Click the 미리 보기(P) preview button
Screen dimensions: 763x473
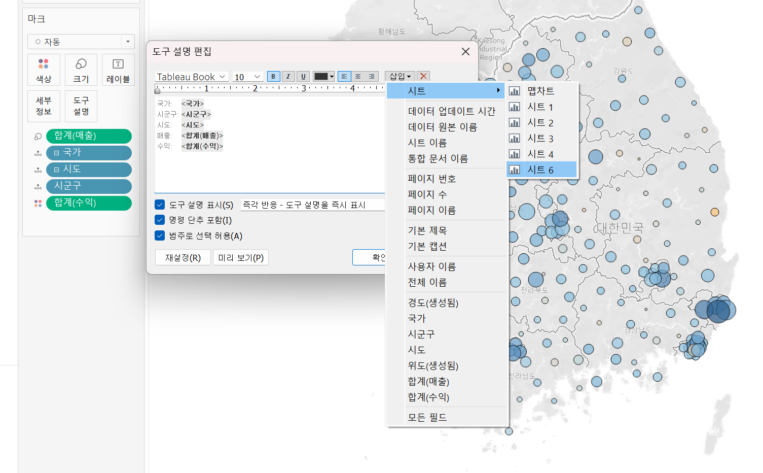(x=241, y=257)
